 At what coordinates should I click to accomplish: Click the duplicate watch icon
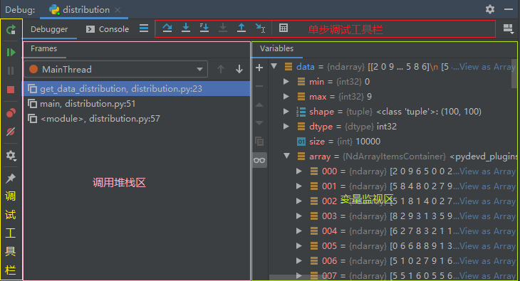coord(259,142)
